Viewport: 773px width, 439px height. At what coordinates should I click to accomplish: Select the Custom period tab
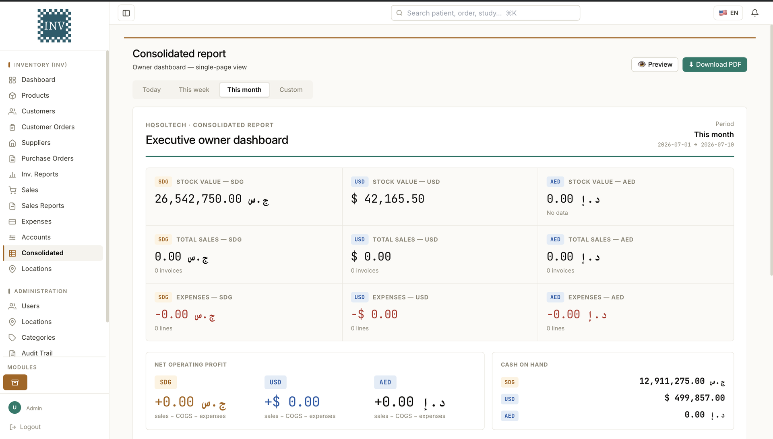pyautogui.click(x=291, y=90)
